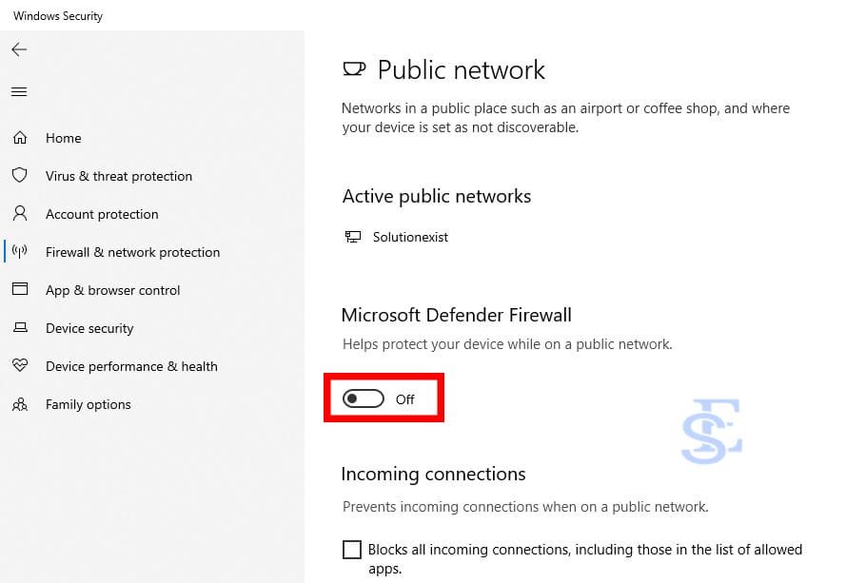Screen dimensions: 846x583
Task: Open Device performance & health heart icon
Action: (19, 366)
